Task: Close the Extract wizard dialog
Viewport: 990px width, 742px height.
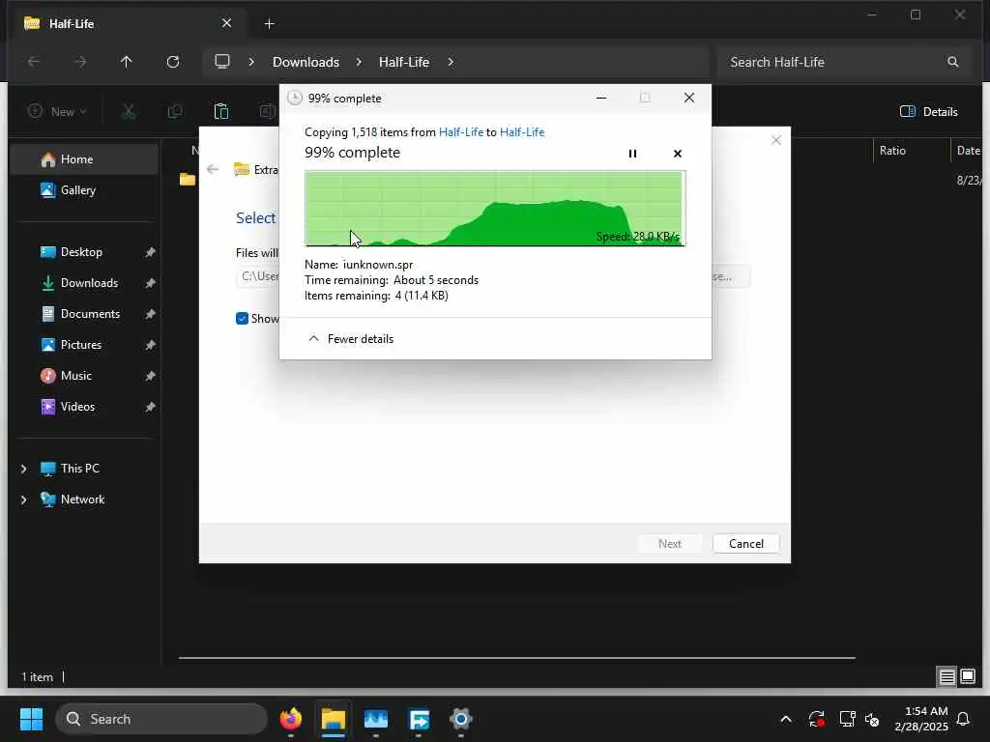Action: click(x=776, y=140)
